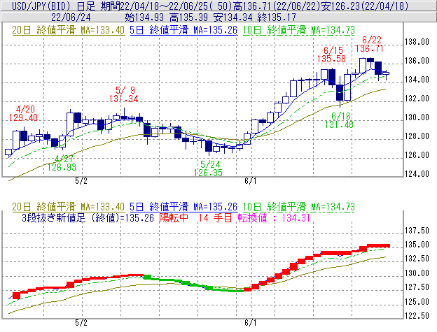Click the 6/1 date label under candlestick chart
The width and height of the screenshot is (437, 332).
(x=250, y=181)
